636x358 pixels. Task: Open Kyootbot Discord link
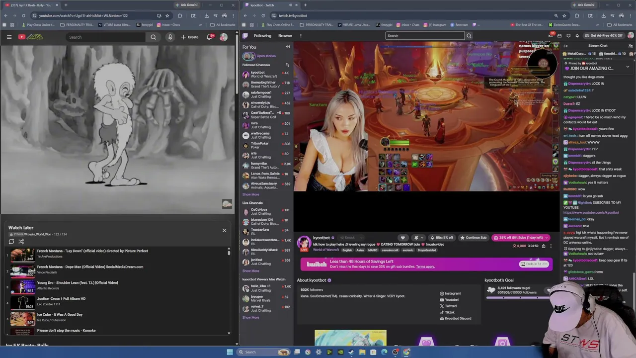coord(456,319)
